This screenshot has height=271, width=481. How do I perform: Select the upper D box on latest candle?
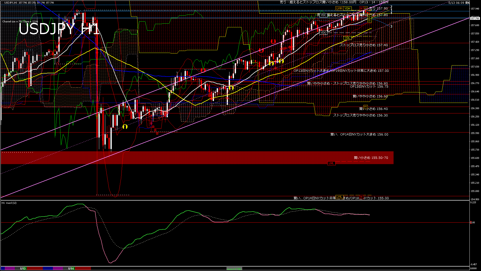click(370, 17)
